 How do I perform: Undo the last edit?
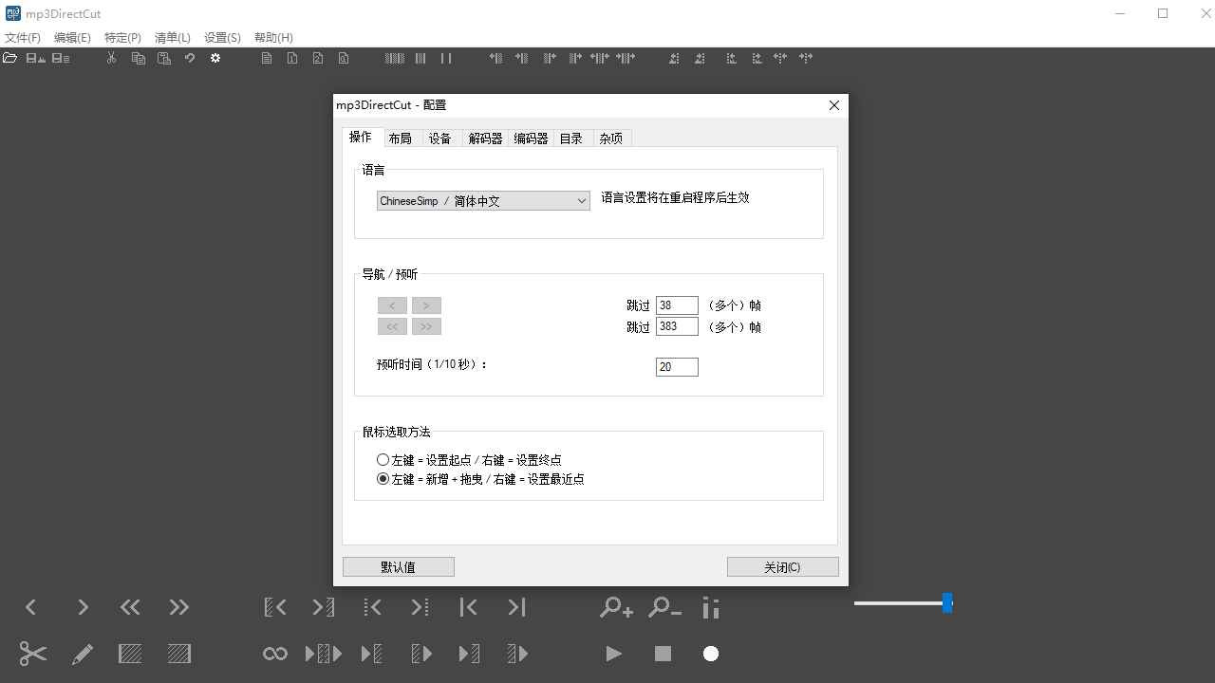189,58
